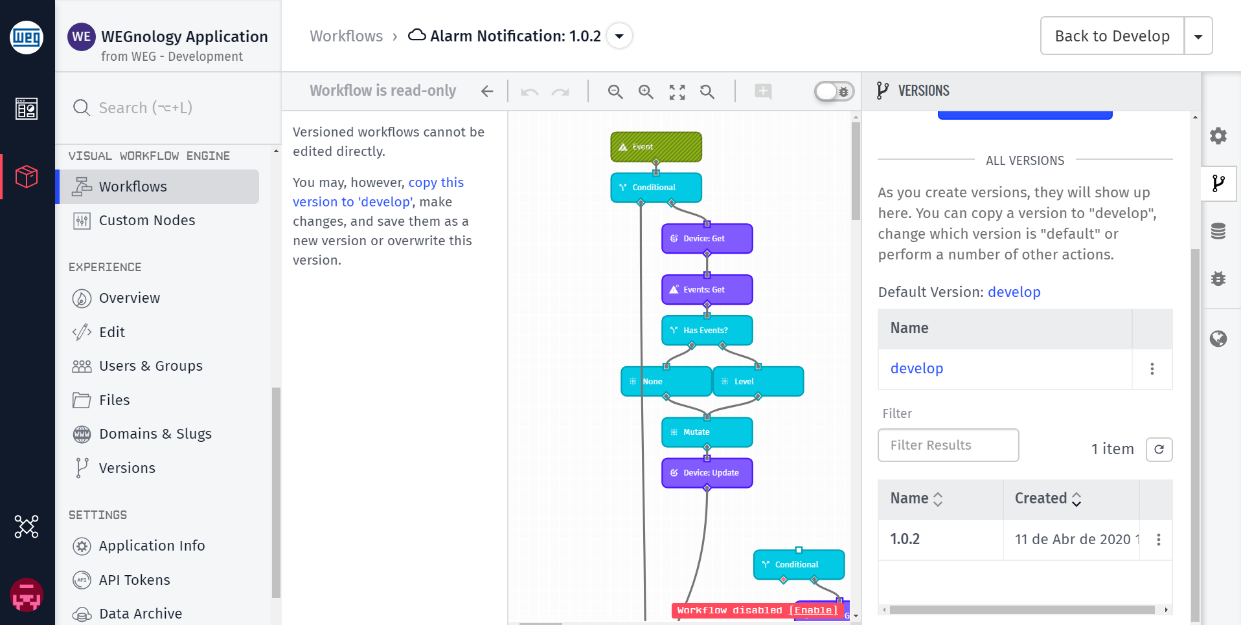
Task: Select the Event trigger node
Action: point(656,147)
